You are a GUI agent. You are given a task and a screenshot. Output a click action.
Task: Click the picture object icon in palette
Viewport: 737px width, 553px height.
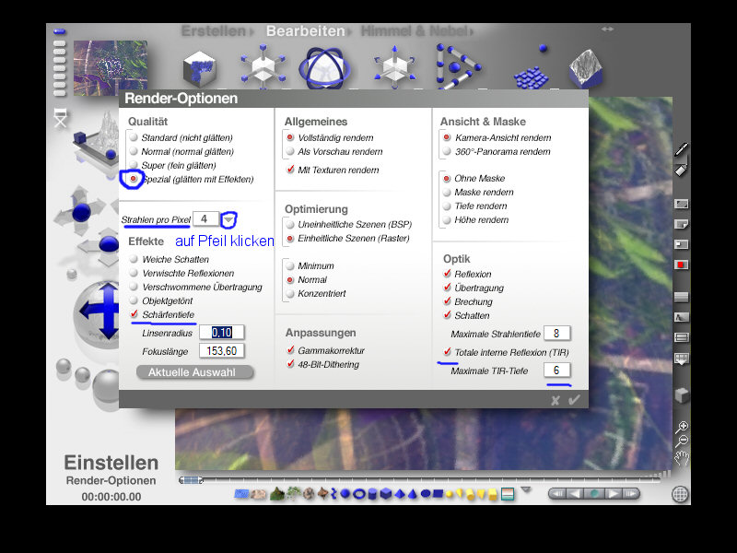click(x=508, y=494)
